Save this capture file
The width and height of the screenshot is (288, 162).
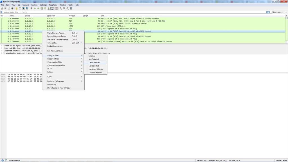point(20,8)
